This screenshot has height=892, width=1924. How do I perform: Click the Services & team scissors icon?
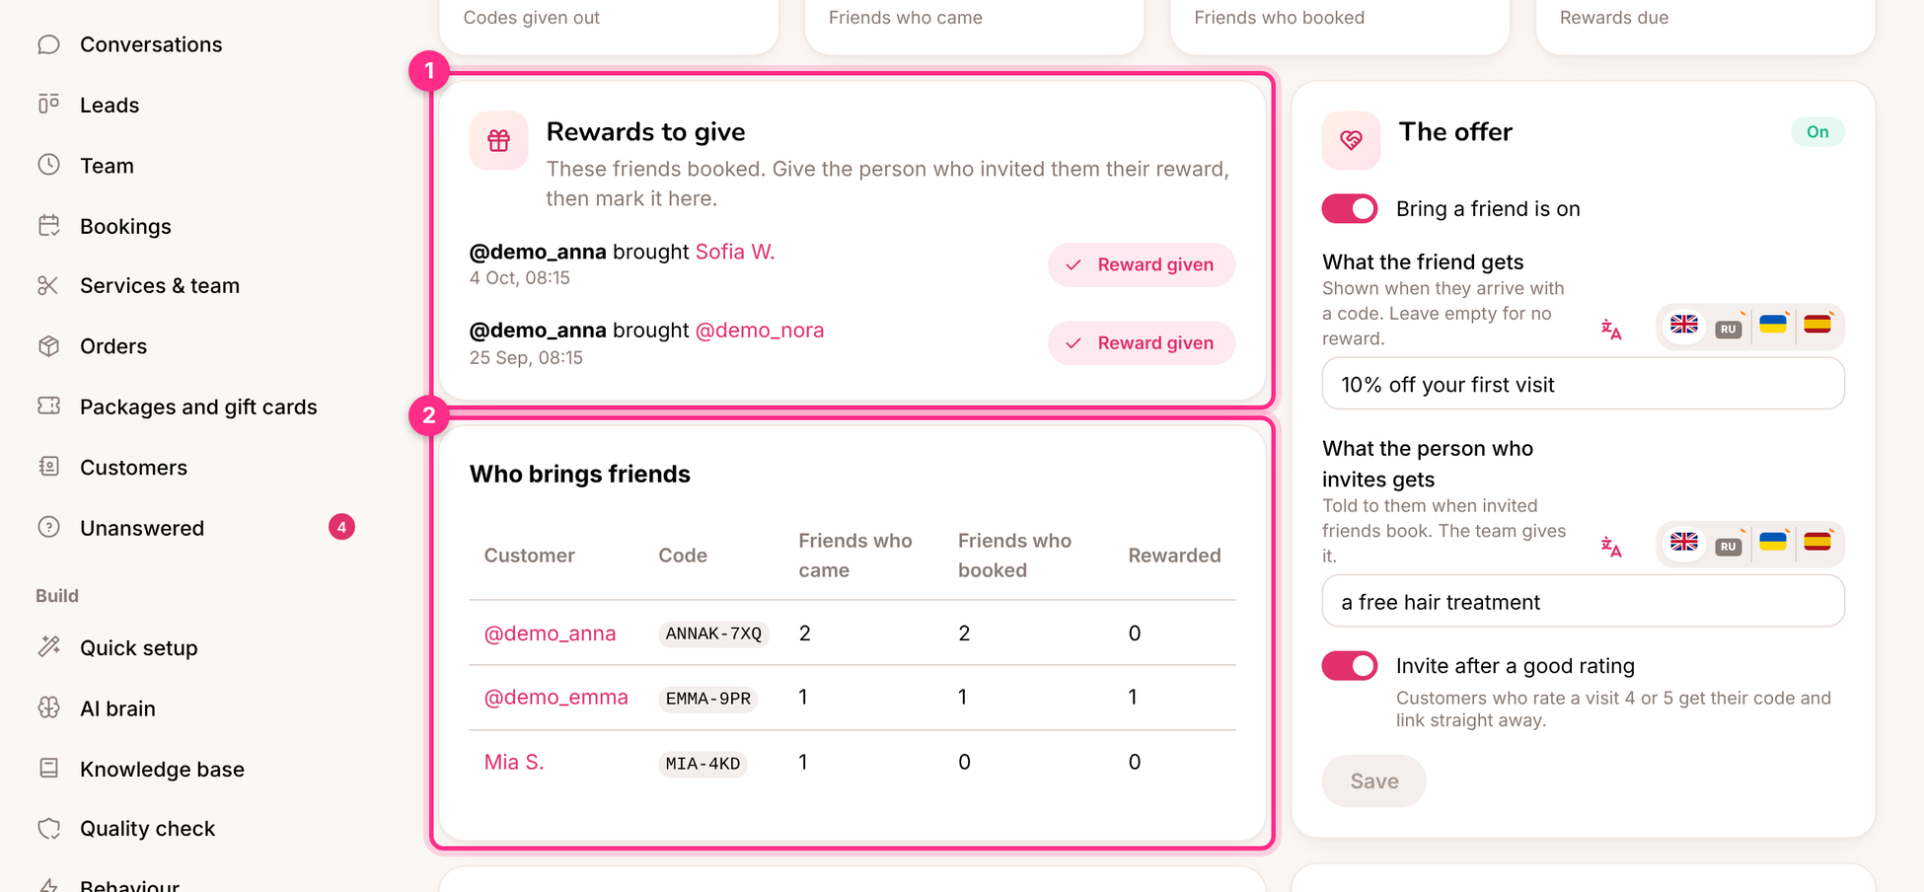pyautogui.click(x=48, y=285)
